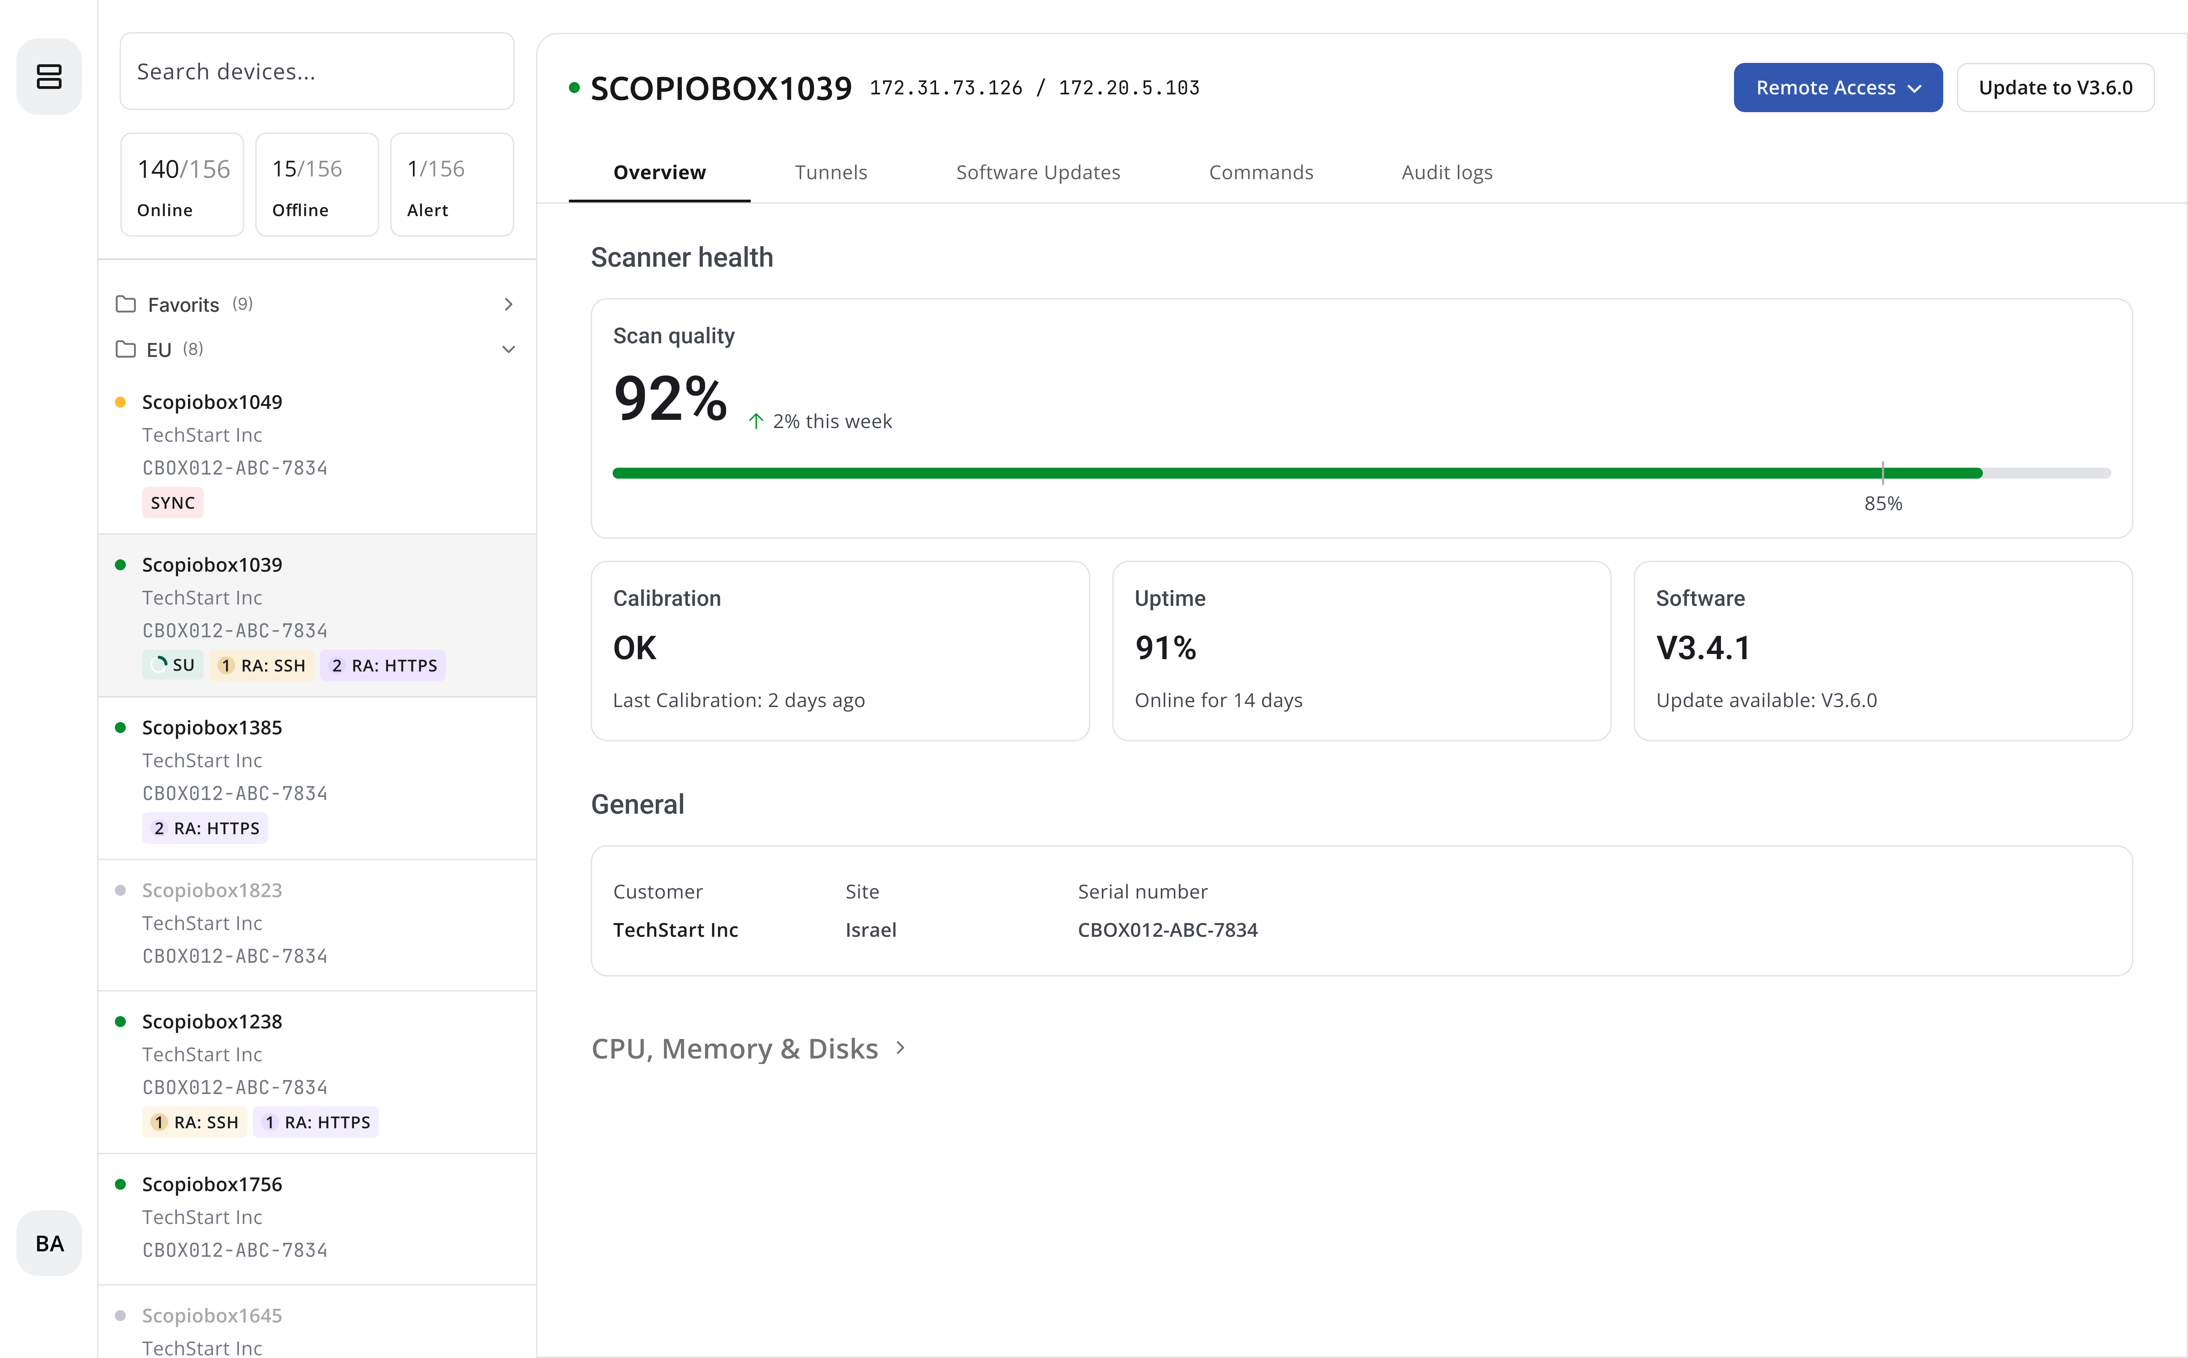Click the EU folder icon
The height and width of the screenshot is (1358, 2188).
(126, 349)
